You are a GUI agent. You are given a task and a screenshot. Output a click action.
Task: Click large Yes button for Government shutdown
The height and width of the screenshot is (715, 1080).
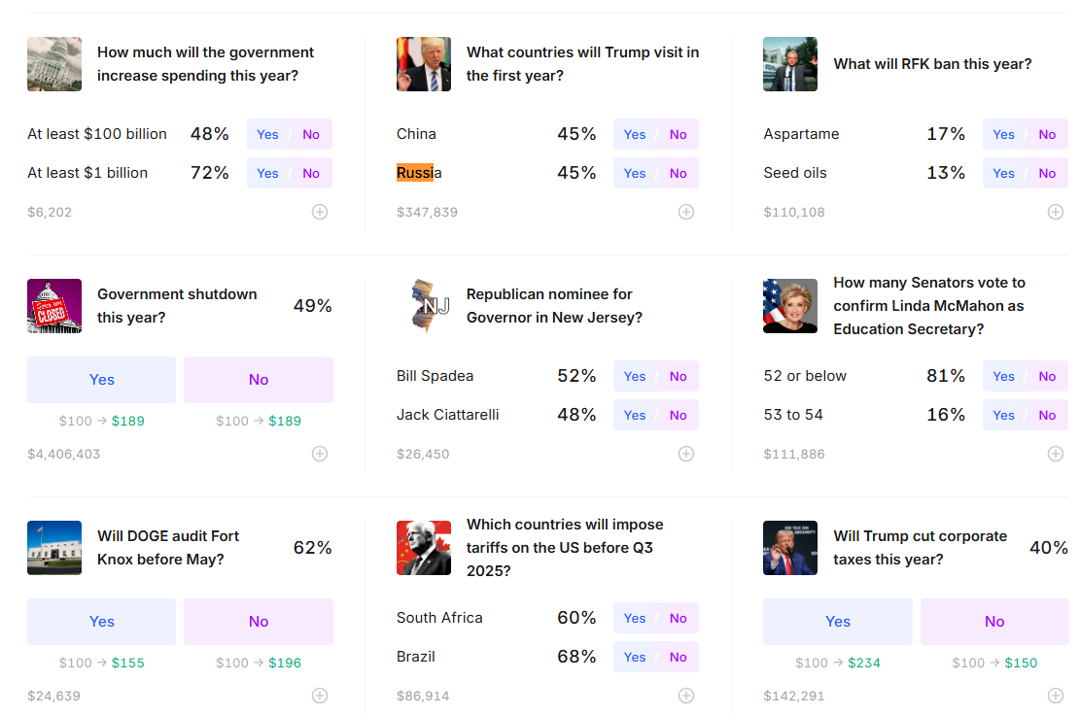pyautogui.click(x=101, y=380)
